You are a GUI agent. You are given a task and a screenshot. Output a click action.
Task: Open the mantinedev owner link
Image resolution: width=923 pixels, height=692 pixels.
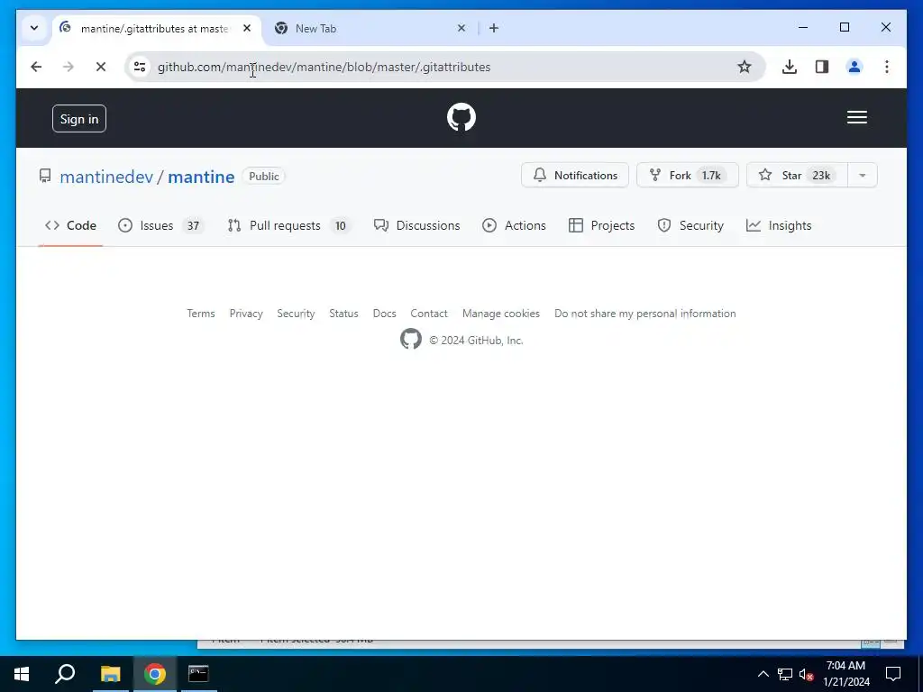(x=106, y=177)
